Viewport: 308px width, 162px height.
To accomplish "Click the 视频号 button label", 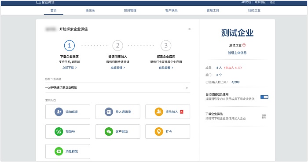I will click(x=70, y=131).
